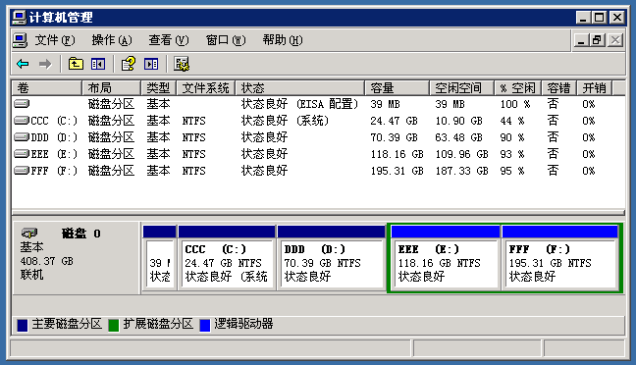The image size is (636, 365).
Task: Click the 63.48 GB free space cell
Action: (458, 137)
